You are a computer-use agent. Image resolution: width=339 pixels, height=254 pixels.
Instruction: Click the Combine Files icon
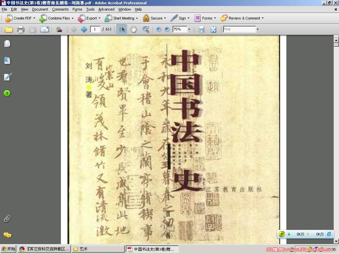(x=43, y=19)
